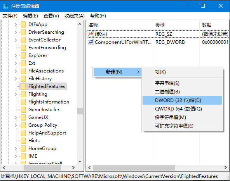Click the GameUX folder icon
The height and width of the screenshot is (181, 230).
click(23, 117)
